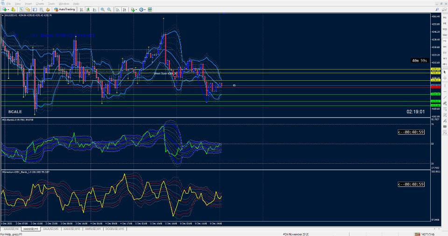Pick the vertical line drawing tool
Screen dimensions: 448x236
point(445,85)
